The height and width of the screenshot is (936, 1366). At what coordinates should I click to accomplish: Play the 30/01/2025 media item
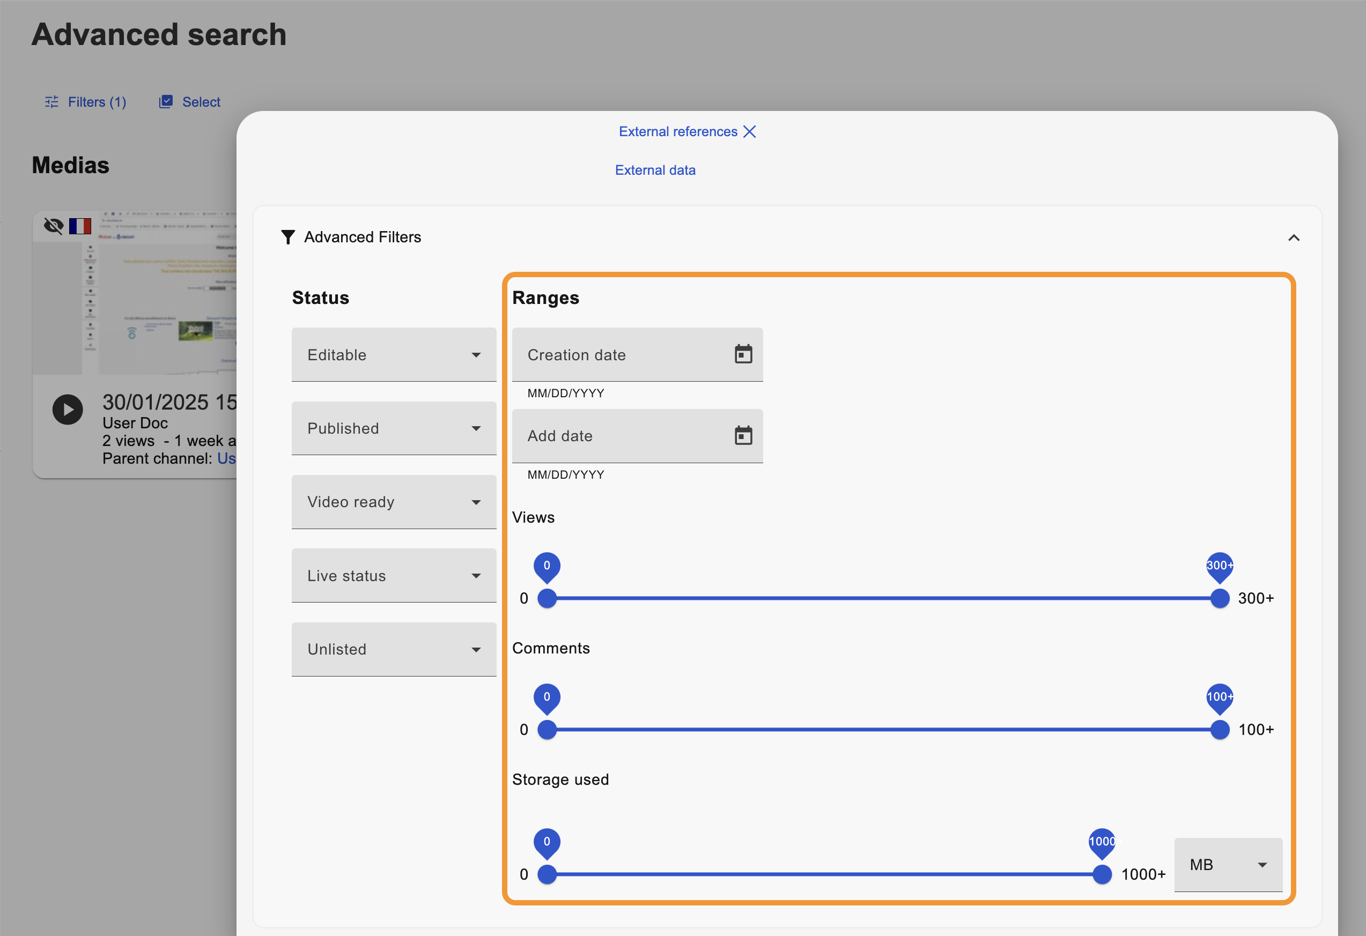tap(68, 409)
